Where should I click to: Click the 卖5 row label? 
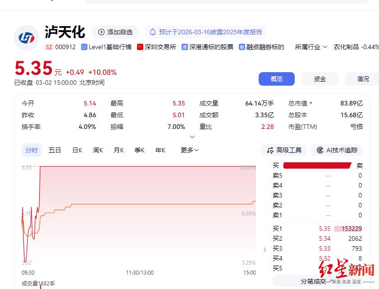[277, 175]
